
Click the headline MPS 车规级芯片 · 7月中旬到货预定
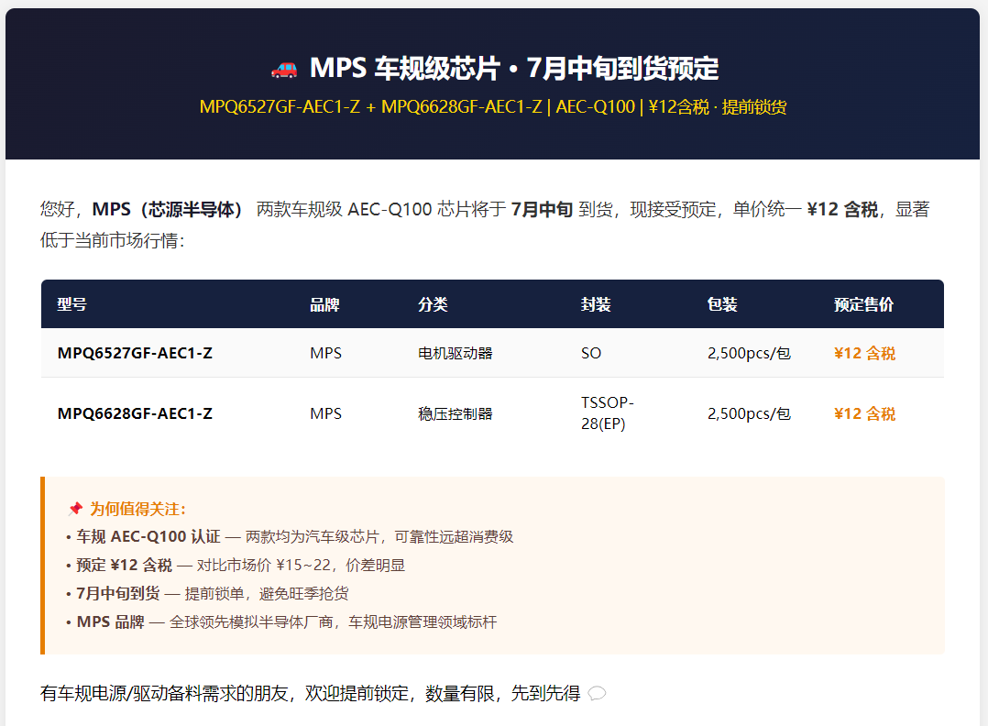tap(514, 68)
